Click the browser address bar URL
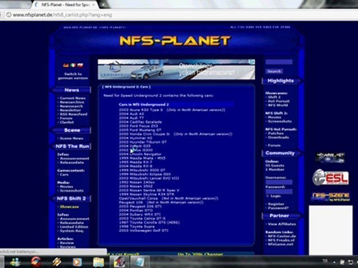This screenshot has height=268, width=358. (x=62, y=15)
